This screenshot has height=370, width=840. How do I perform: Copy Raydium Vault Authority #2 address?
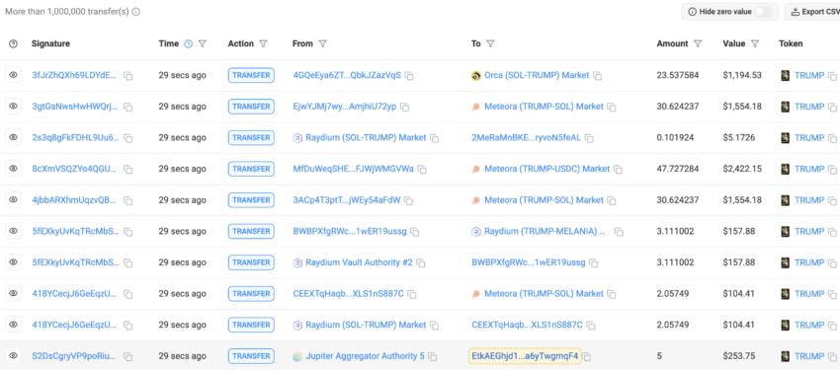pyautogui.click(x=421, y=263)
